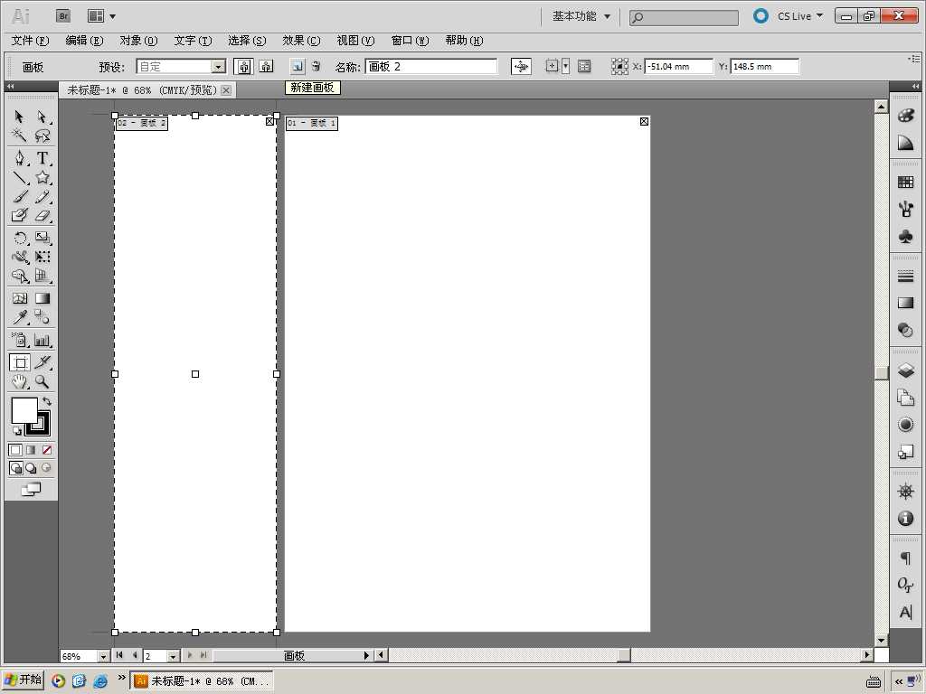This screenshot has width=926, height=694.
Task: Select the Scale tool
Action: (x=42, y=238)
